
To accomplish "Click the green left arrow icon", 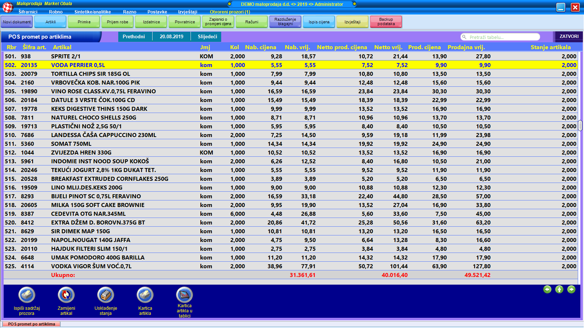I will [547, 289].
